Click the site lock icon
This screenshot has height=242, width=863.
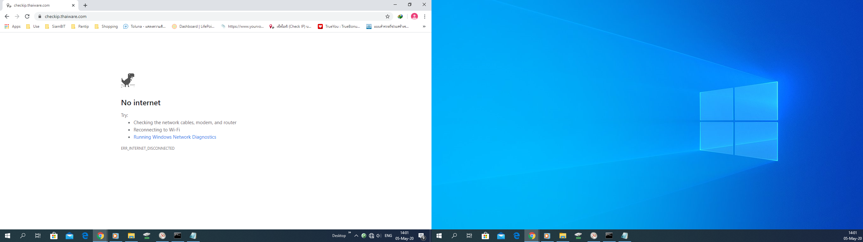[x=39, y=16]
